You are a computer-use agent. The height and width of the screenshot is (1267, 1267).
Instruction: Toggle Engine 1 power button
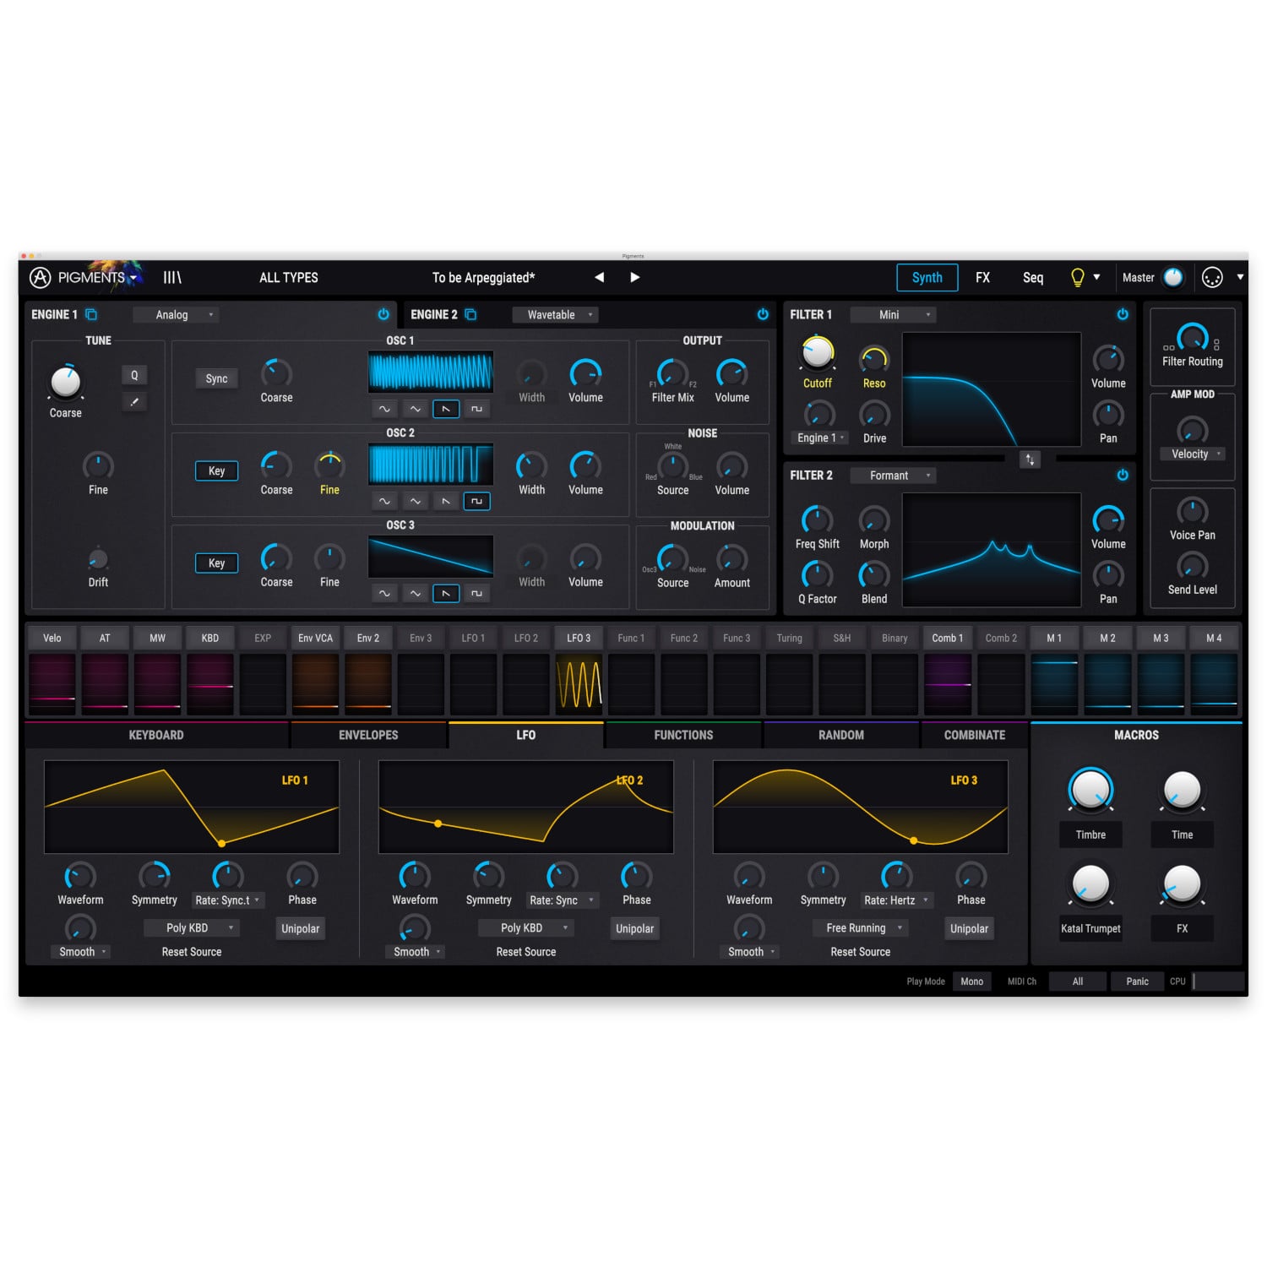click(x=383, y=314)
